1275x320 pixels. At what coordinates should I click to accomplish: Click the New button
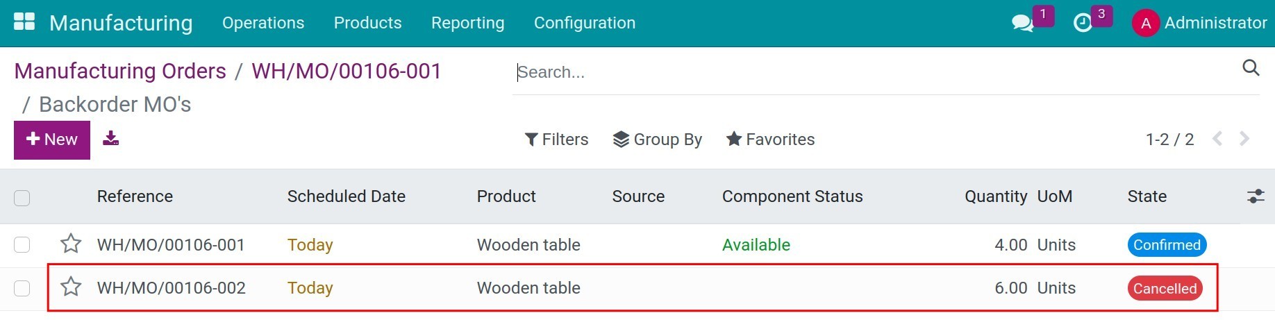tap(52, 140)
